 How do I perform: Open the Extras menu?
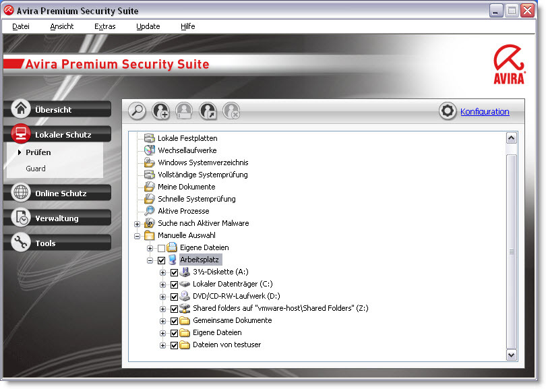pyautogui.click(x=104, y=26)
